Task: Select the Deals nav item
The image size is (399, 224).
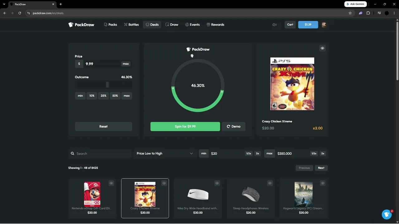Action: point(152,25)
